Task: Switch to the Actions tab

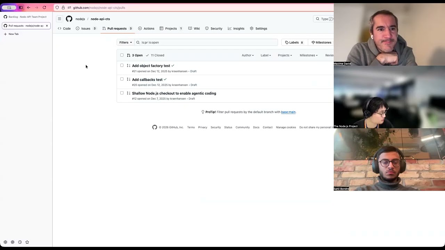Action: 146,28
